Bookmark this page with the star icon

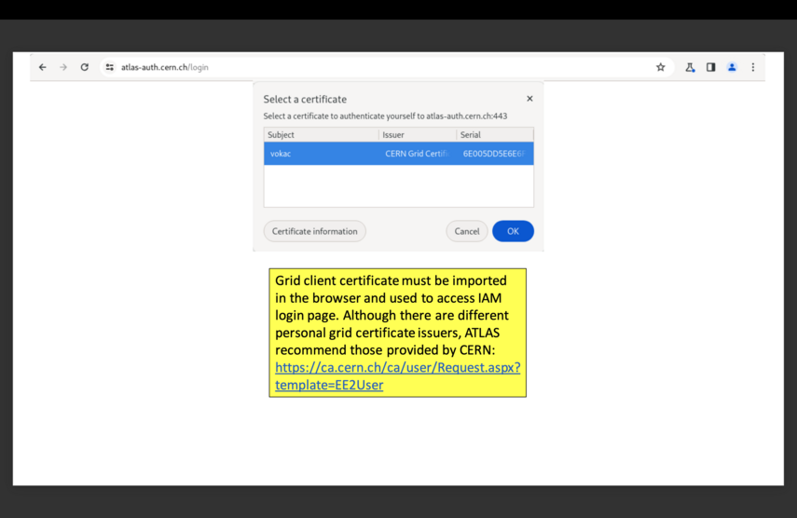[x=661, y=67]
